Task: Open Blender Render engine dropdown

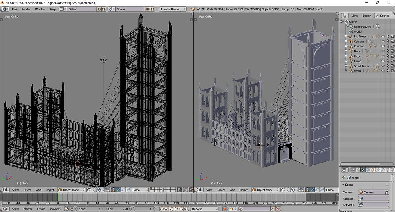Action: click(173, 9)
